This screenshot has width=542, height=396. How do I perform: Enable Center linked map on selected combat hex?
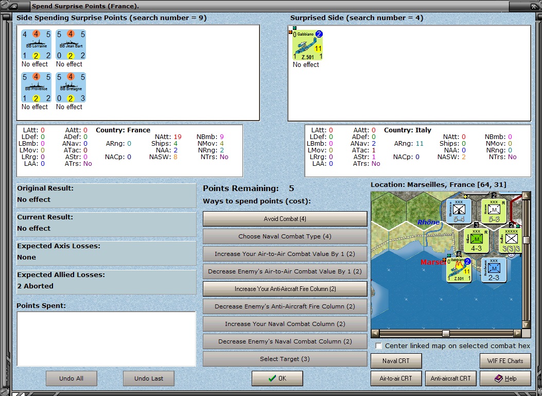pyautogui.click(x=379, y=346)
